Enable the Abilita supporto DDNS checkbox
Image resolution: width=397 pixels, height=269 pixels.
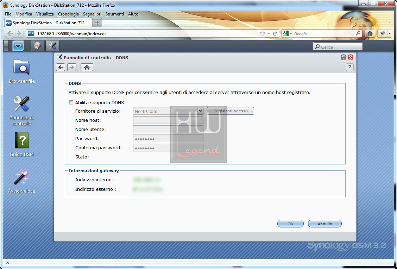point(71,102)
